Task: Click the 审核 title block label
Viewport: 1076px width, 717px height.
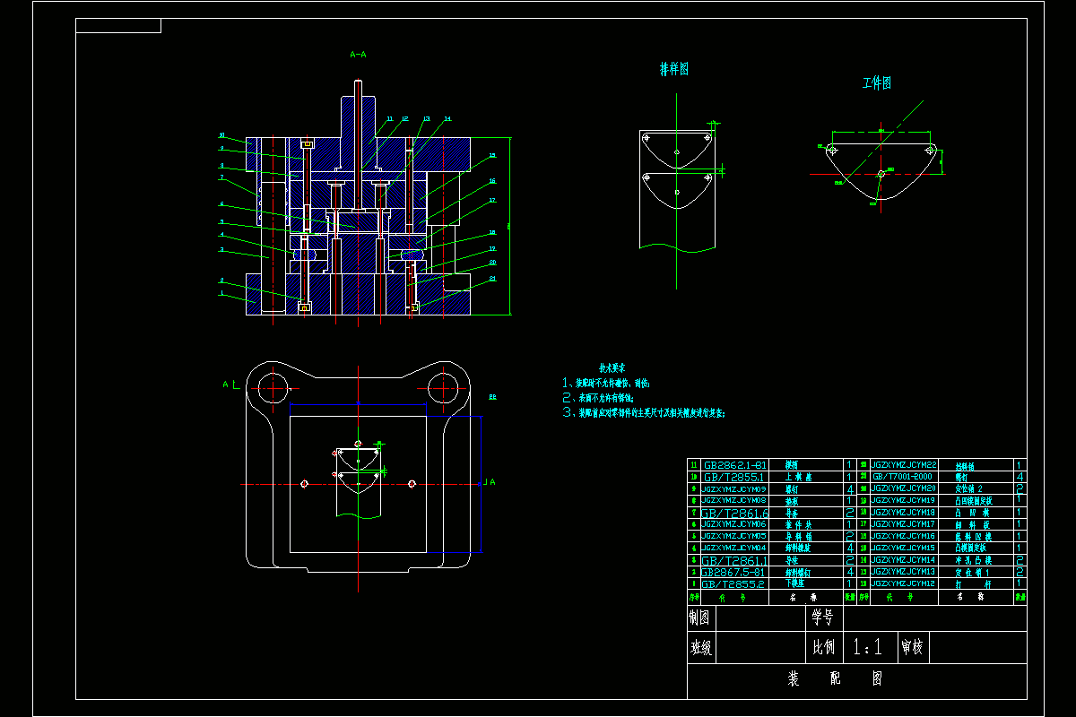Action: pos(913,648)
